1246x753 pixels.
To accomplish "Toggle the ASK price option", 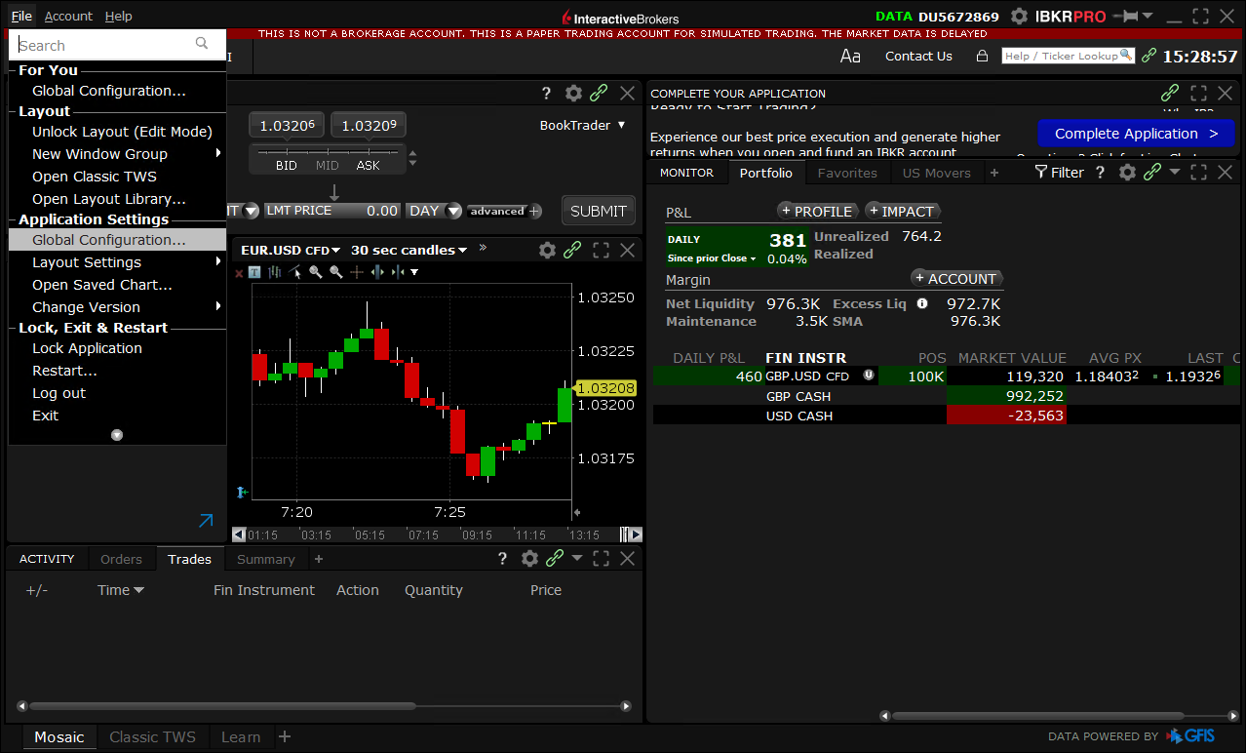I will click(368, 166).
